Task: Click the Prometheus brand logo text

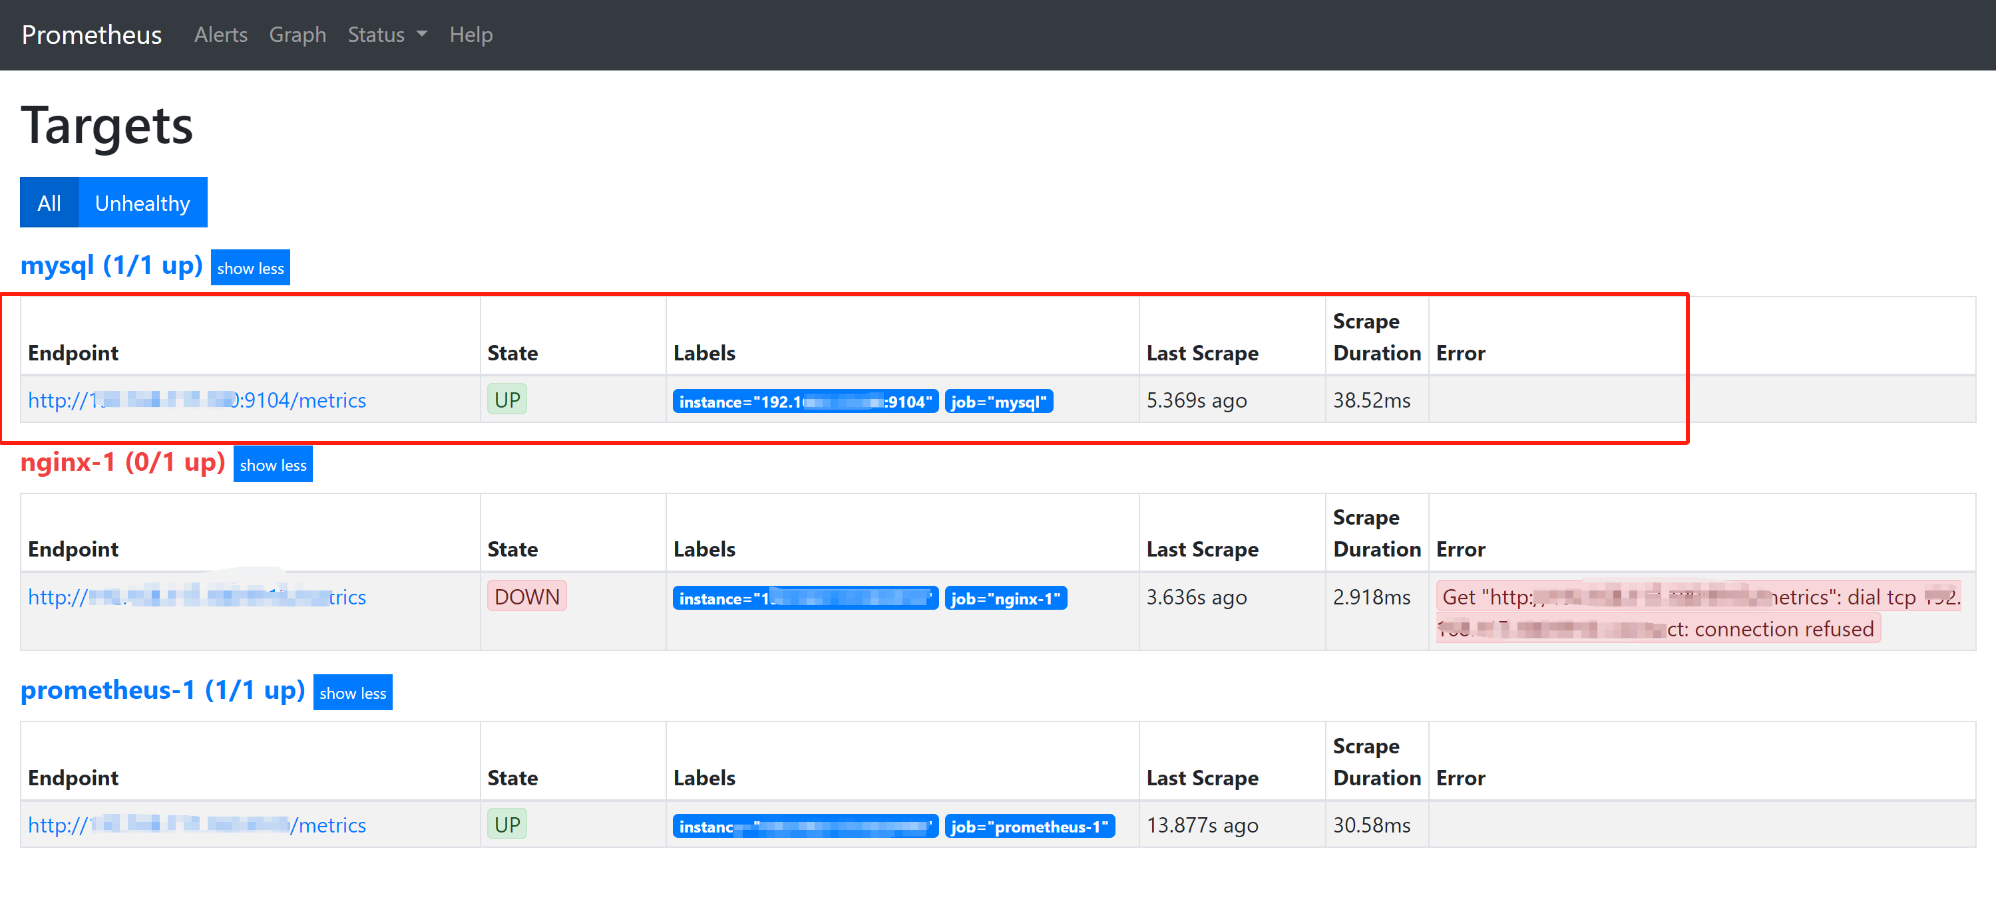Action: pos(91,35)
